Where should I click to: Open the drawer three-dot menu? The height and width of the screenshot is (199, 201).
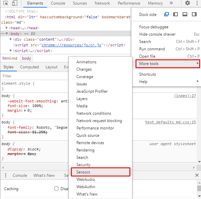pos(6,175)
